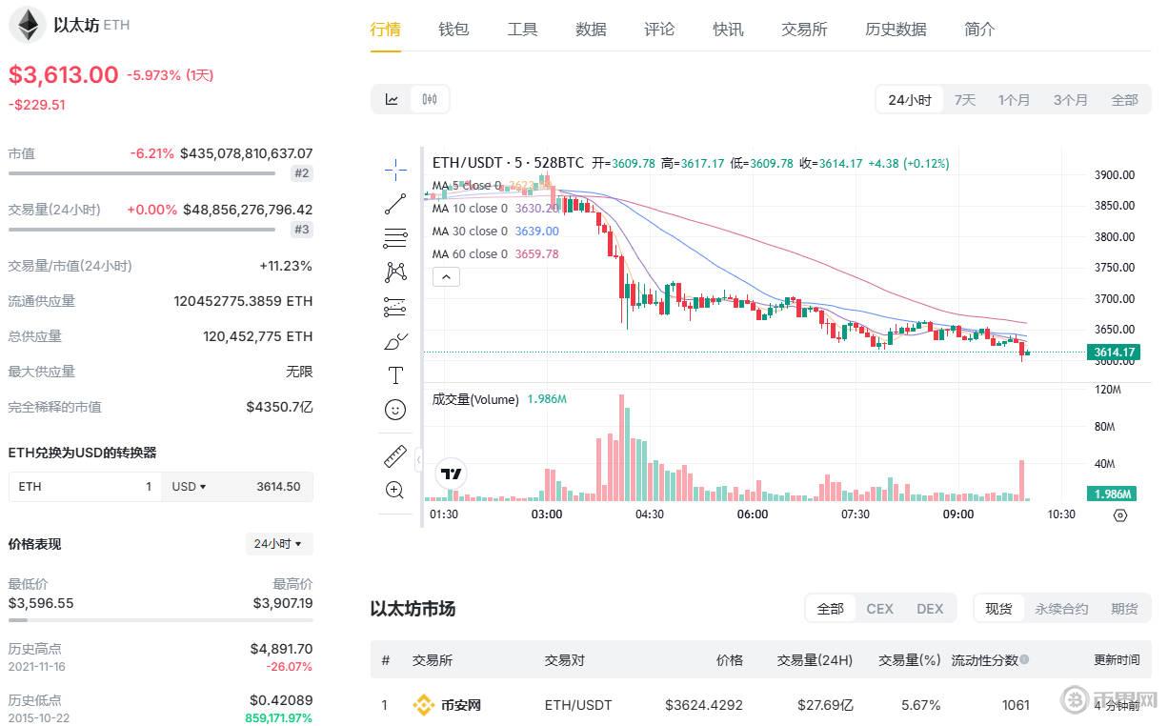Select the crosshair cursor tool

(x=395, y=170)
